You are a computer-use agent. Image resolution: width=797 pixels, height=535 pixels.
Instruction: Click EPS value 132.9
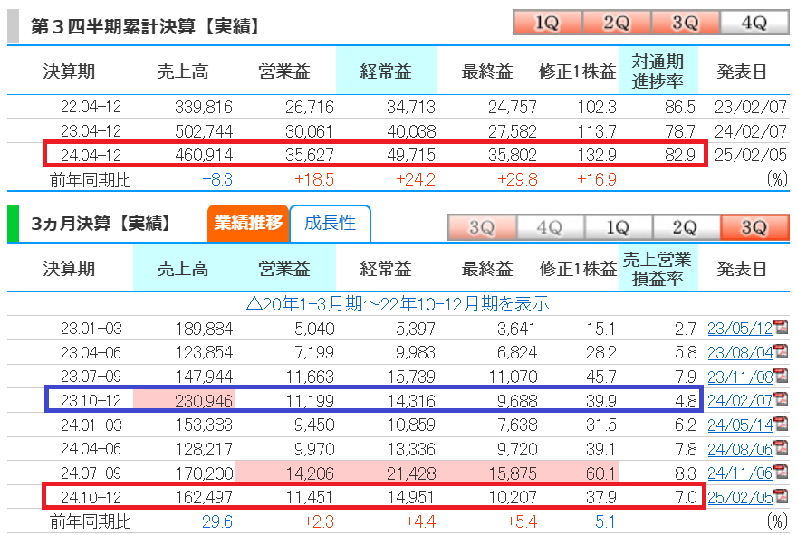[597, 155]
